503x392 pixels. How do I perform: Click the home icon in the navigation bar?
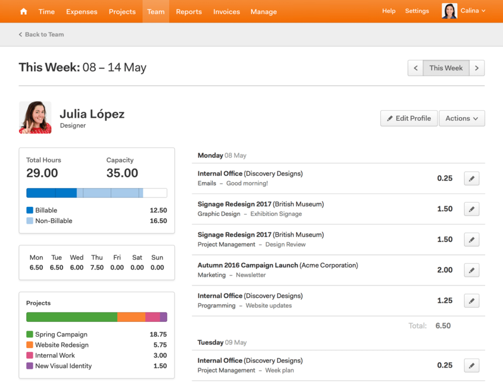23,11
